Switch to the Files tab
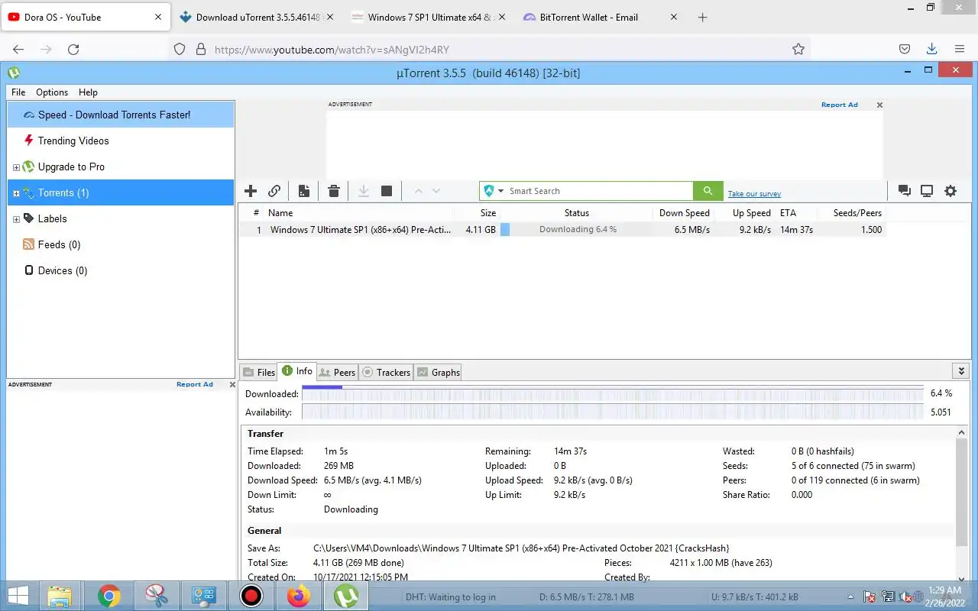 (x=259, y=372)
